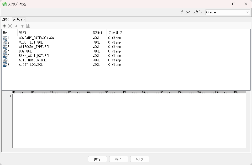Select AUDIT_LOG.SQL file name

click(x=31, y=65)
